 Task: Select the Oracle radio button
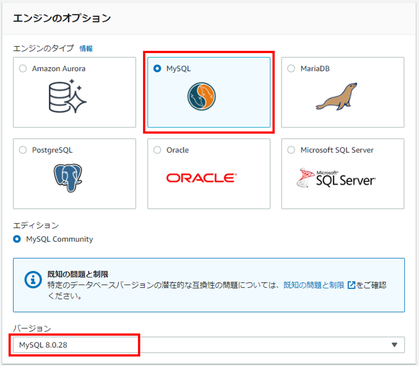coord(157,150)
